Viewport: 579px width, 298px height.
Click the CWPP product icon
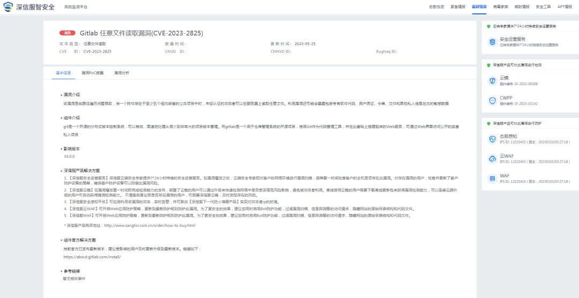pos(492,101)
